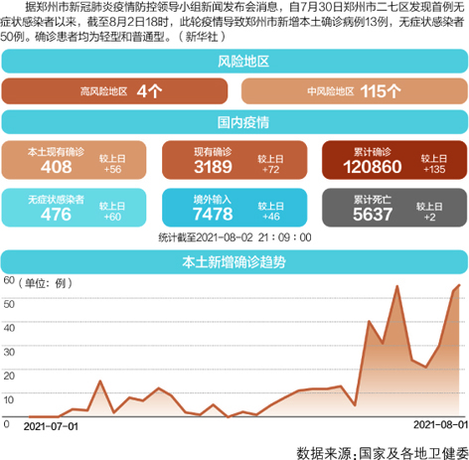Open the 累计确诊 120860 card
This screenshot has height=460, width=469.
click(394, 160)
